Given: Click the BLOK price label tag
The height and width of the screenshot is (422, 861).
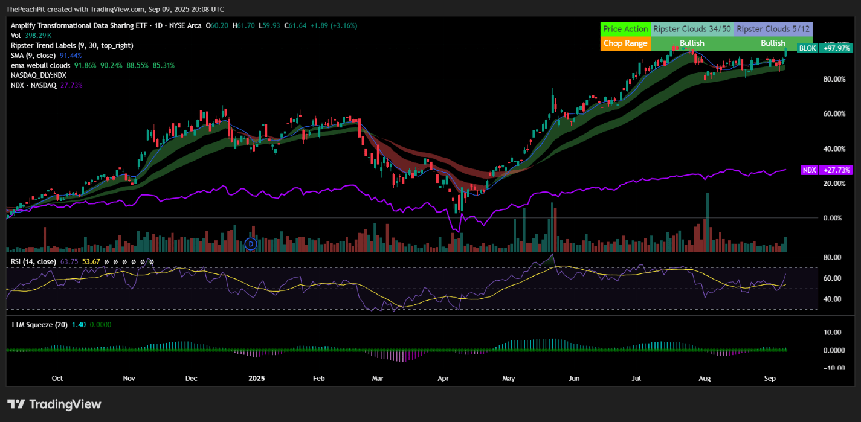Looking at the screenshot, I should click(x=807, y=48).
